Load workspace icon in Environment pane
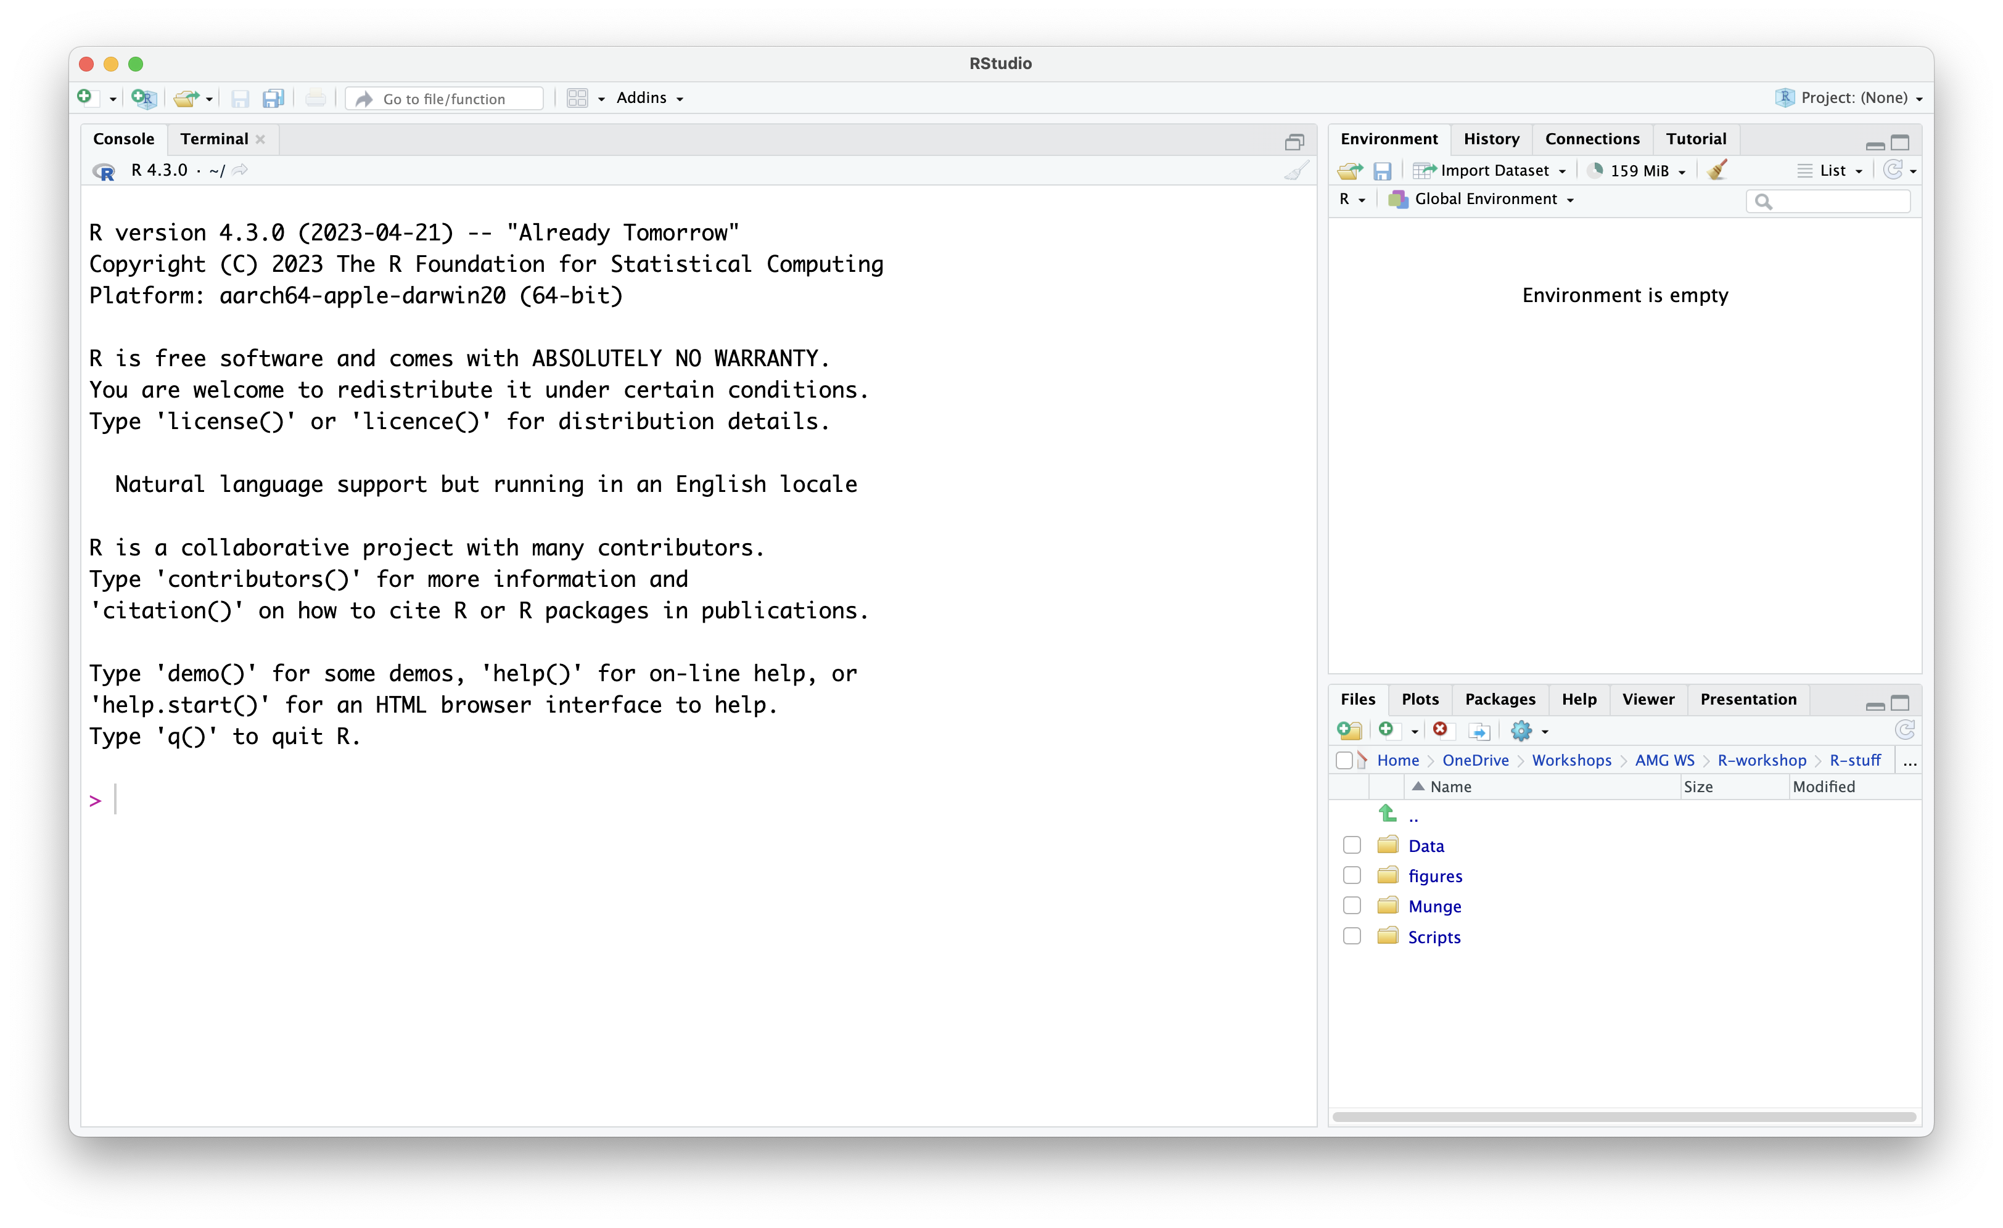The height and width of the screenshot is (1228, 2003). [x=1349, y=171]
